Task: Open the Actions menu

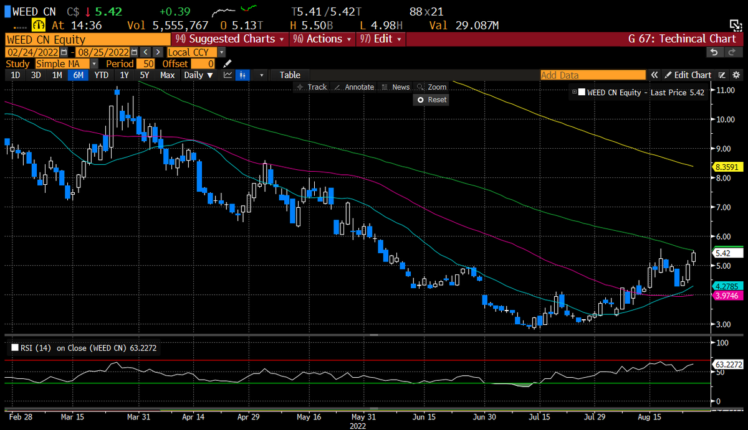Action: click(x=322, y=39)
